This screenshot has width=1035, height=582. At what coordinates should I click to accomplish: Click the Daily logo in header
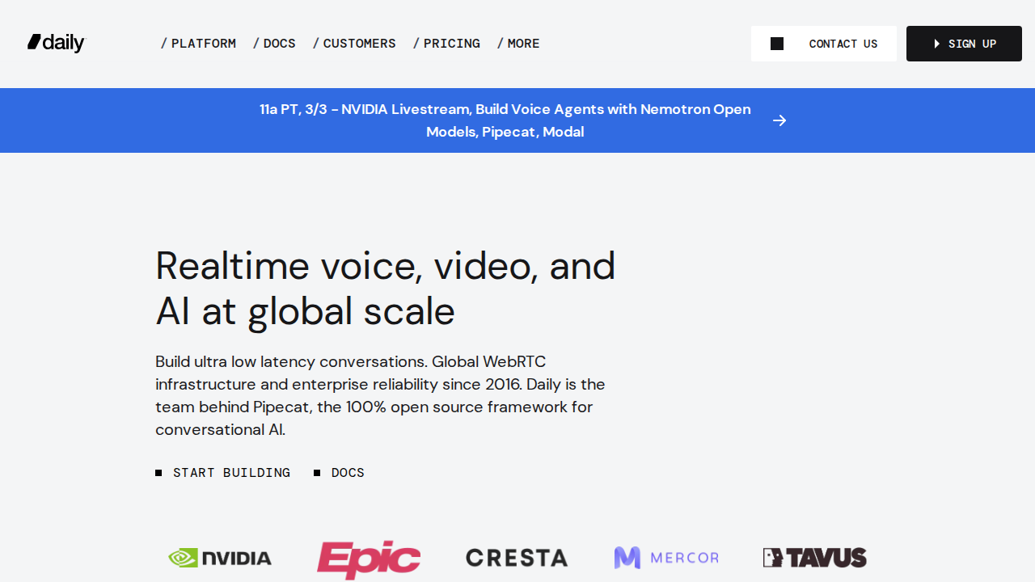pos(56,43)
